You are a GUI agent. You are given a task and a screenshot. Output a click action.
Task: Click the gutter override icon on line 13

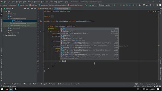tap(40, 31)
